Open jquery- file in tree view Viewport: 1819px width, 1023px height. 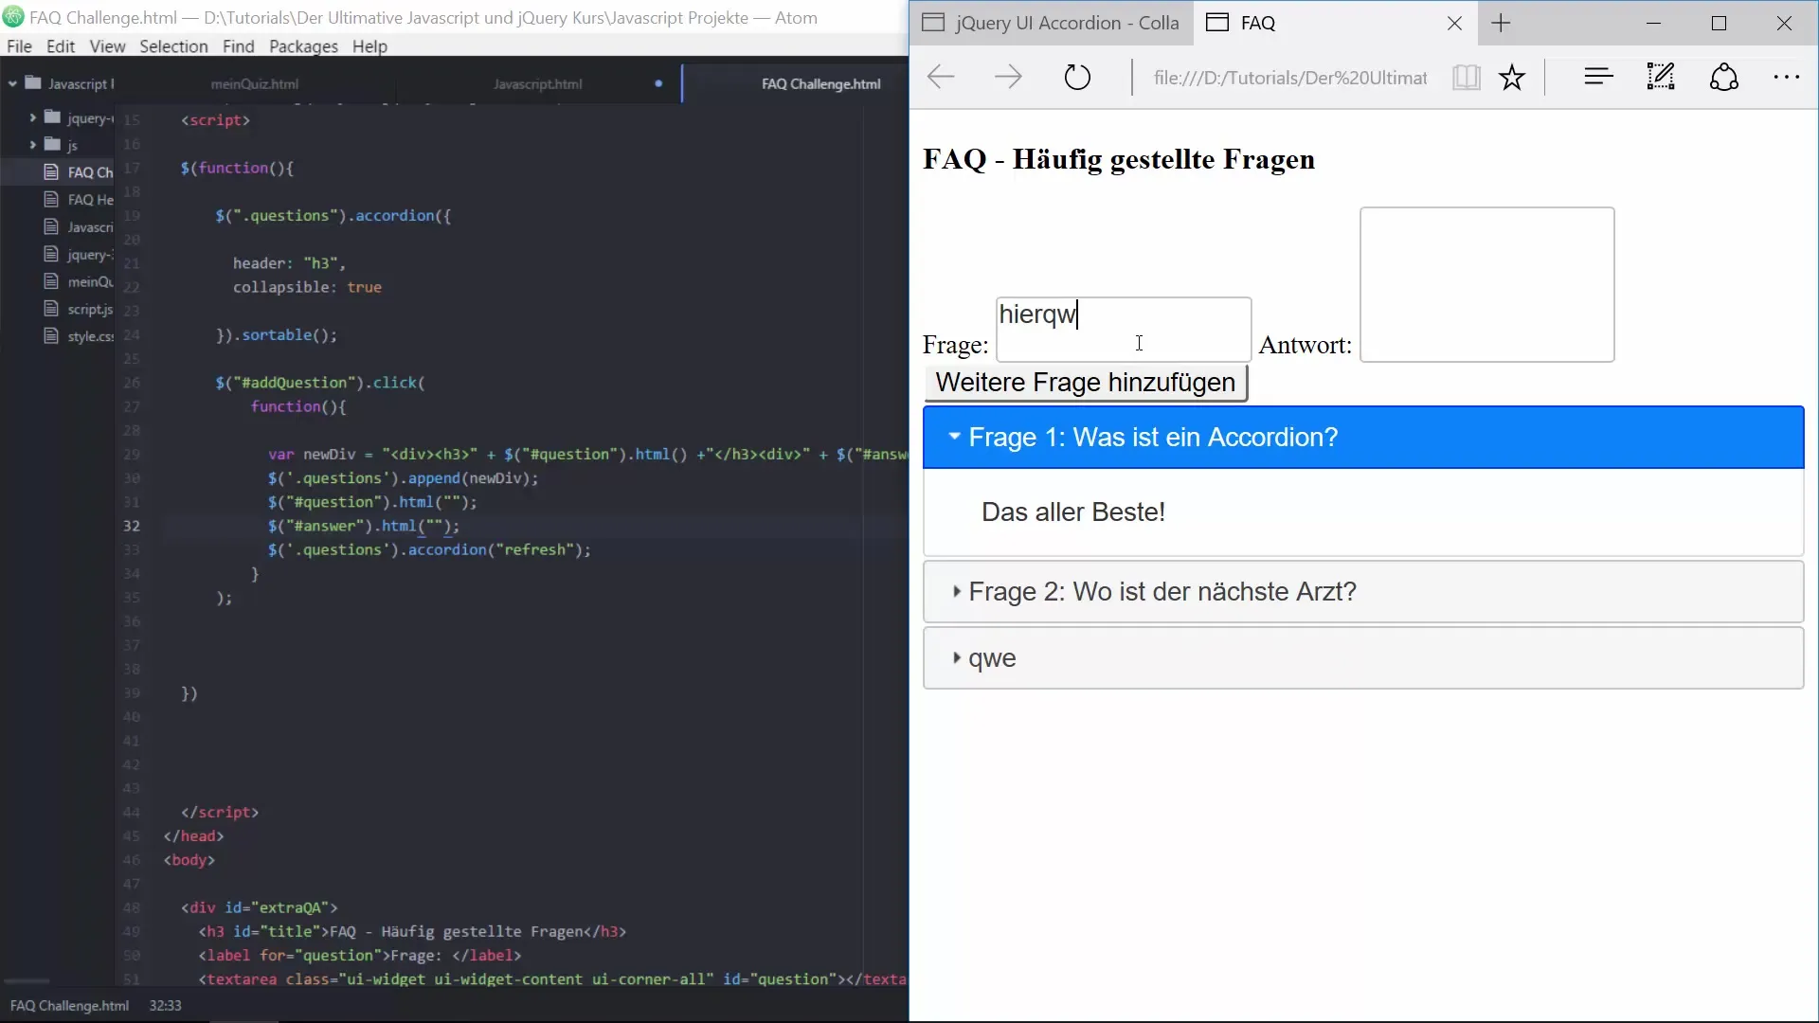pos(79,255)
